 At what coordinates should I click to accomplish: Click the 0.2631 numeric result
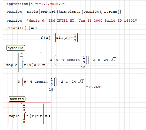coord(96,87)
